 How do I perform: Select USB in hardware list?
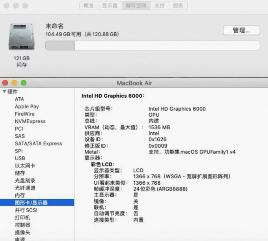pyautogui.click(x=20, y=158)
